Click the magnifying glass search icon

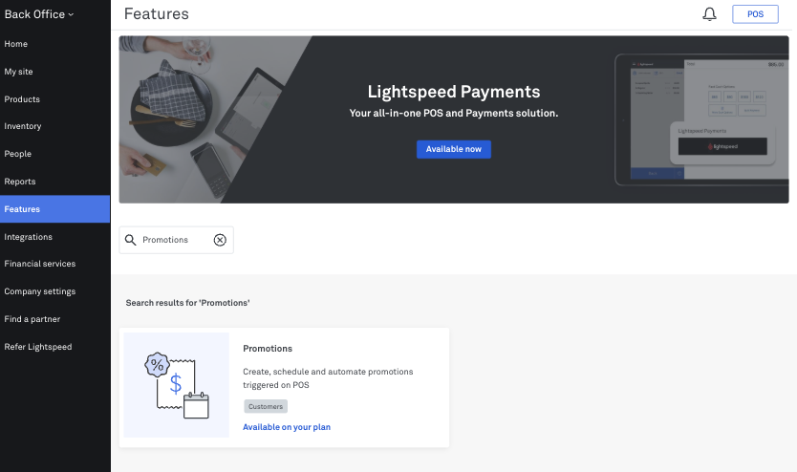pos(131,240)
